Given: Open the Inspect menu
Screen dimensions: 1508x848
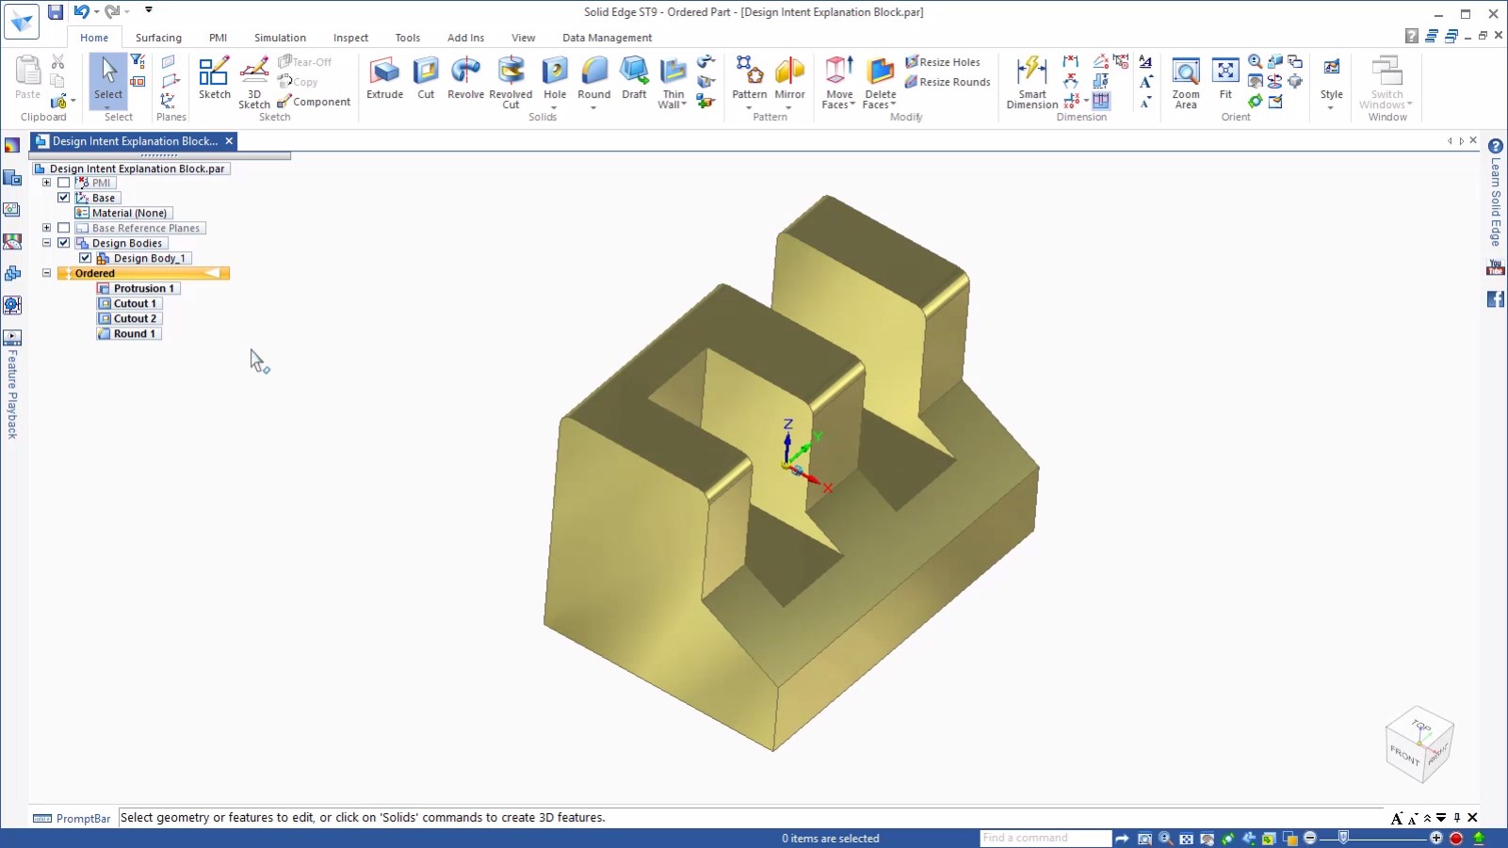Looking at the screenshot, I should pyautogui.click(x=349, y=38).
